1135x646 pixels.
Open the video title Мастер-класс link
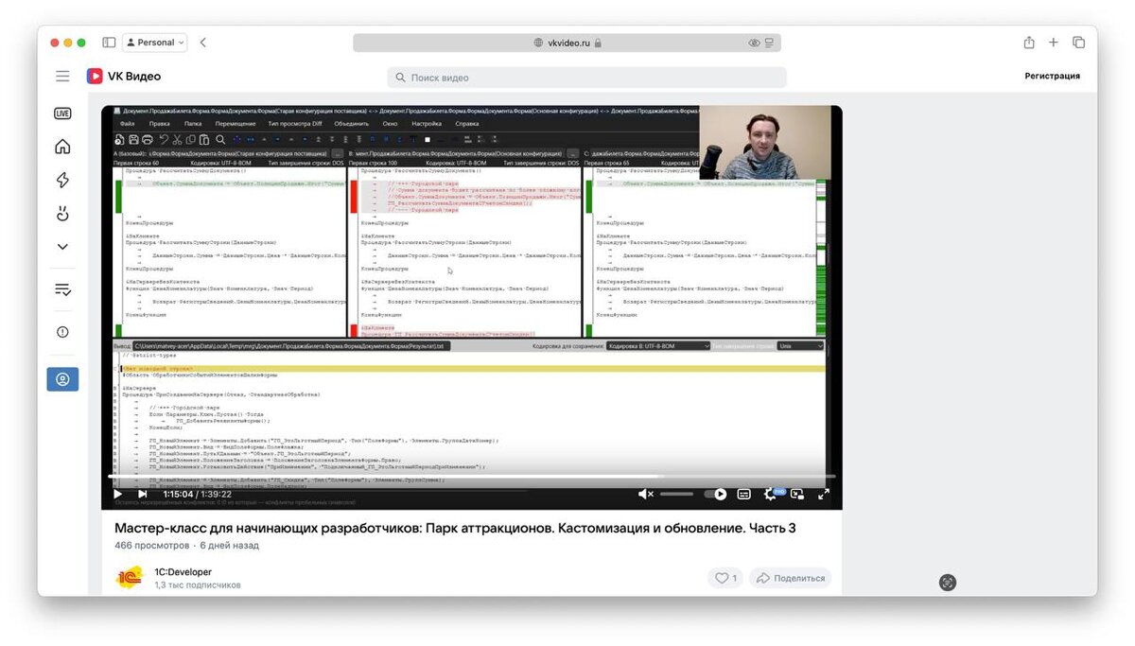455,528
